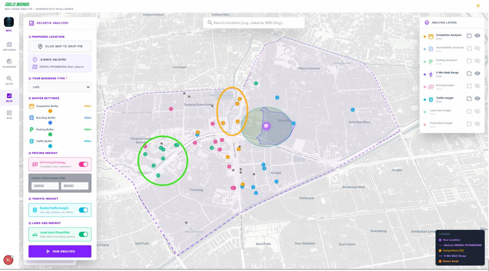Open Land-Use Insight report document icon

tap(469, 111)
